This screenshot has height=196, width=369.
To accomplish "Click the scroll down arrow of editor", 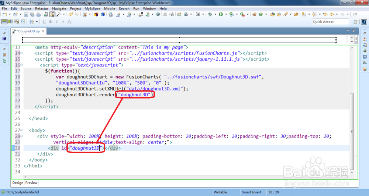I will click(352, 172).
